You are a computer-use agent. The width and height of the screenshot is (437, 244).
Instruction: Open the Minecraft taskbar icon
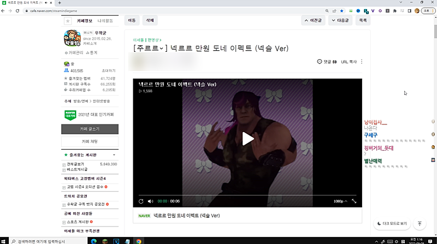(105, 241)
